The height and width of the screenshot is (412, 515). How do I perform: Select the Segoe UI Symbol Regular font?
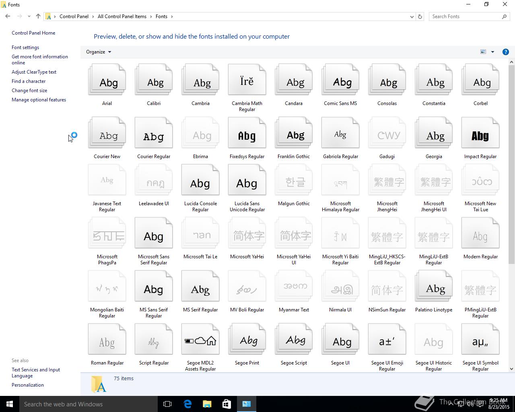pos(480,339)
